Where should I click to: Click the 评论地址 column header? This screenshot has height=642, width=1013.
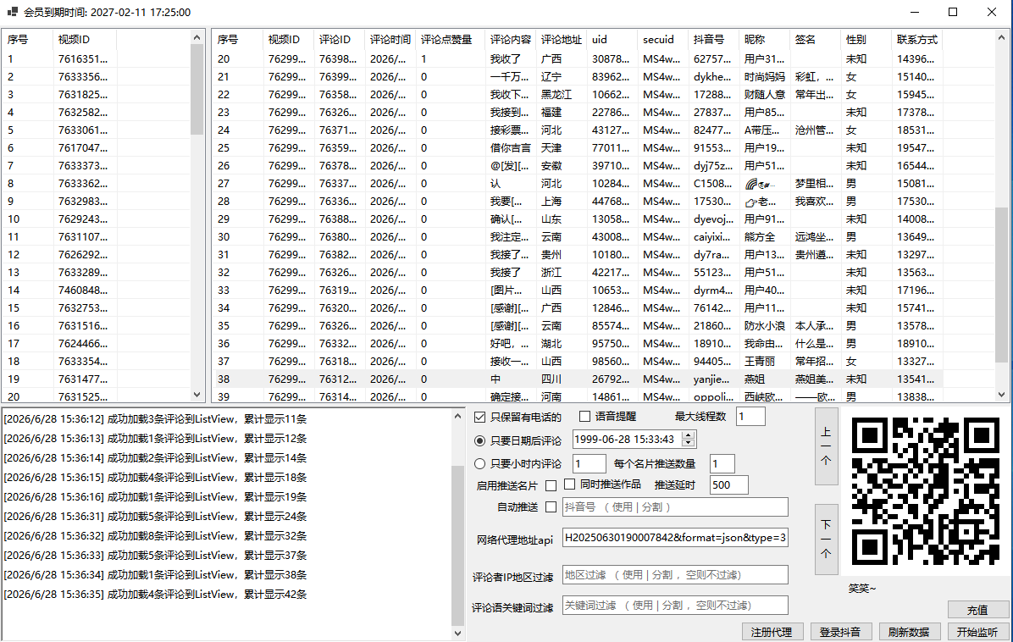click(562, 40)
